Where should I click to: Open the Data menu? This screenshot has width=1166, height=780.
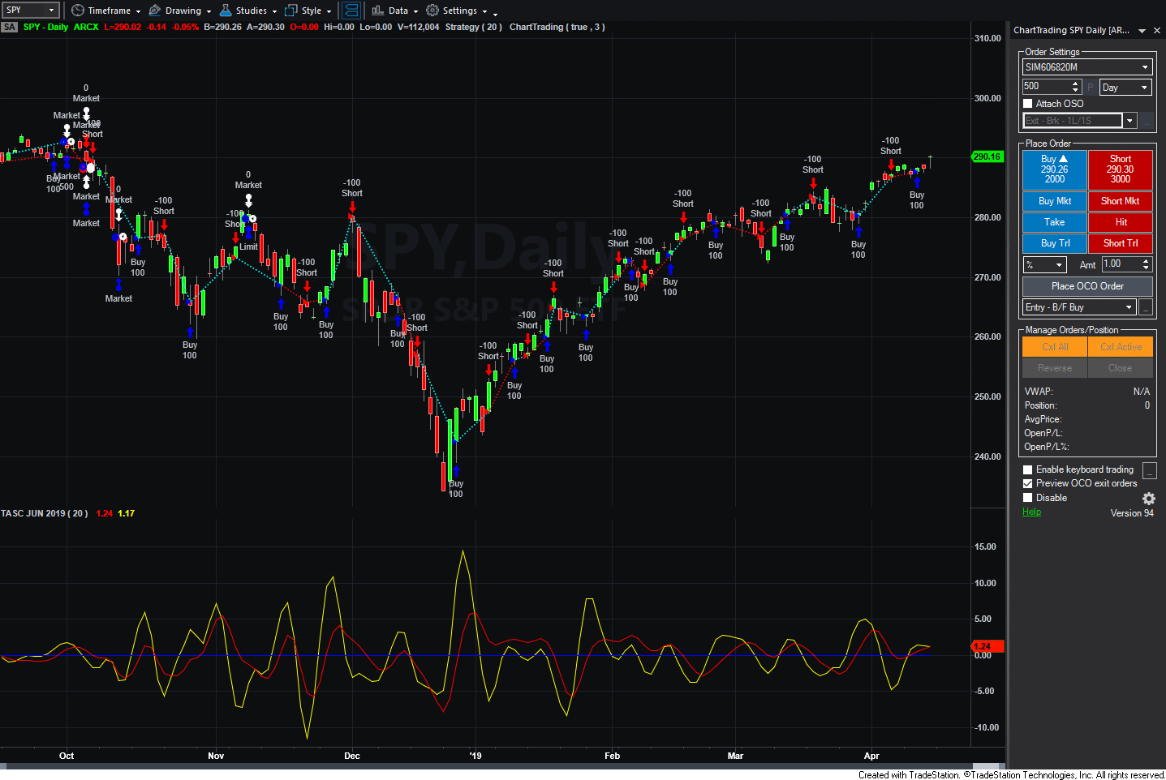coord(395,11)
